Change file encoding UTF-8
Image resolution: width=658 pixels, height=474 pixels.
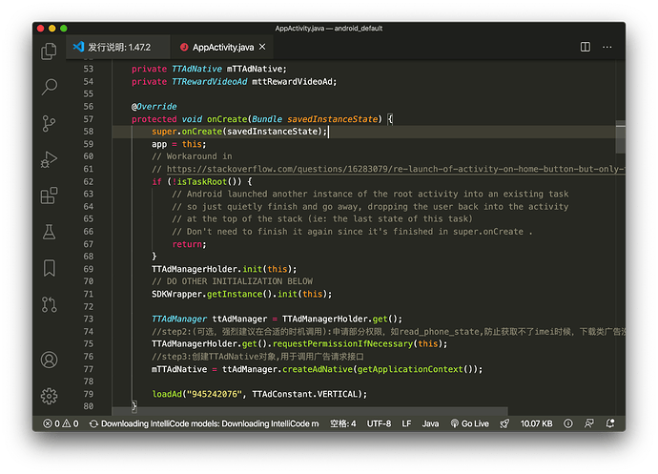[379, 423]
